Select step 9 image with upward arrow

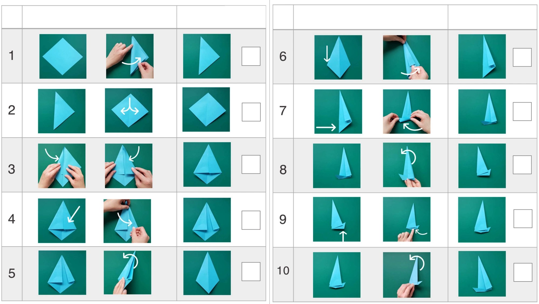point(337,219)
